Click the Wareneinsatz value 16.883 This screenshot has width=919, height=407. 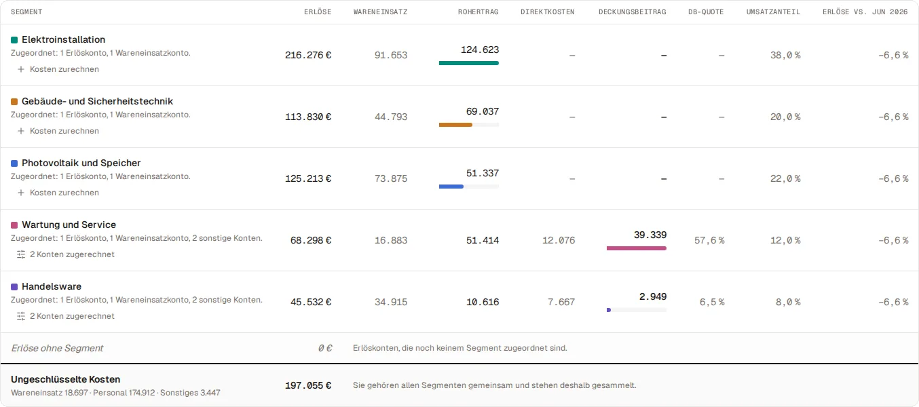click(x=391, y=240)
